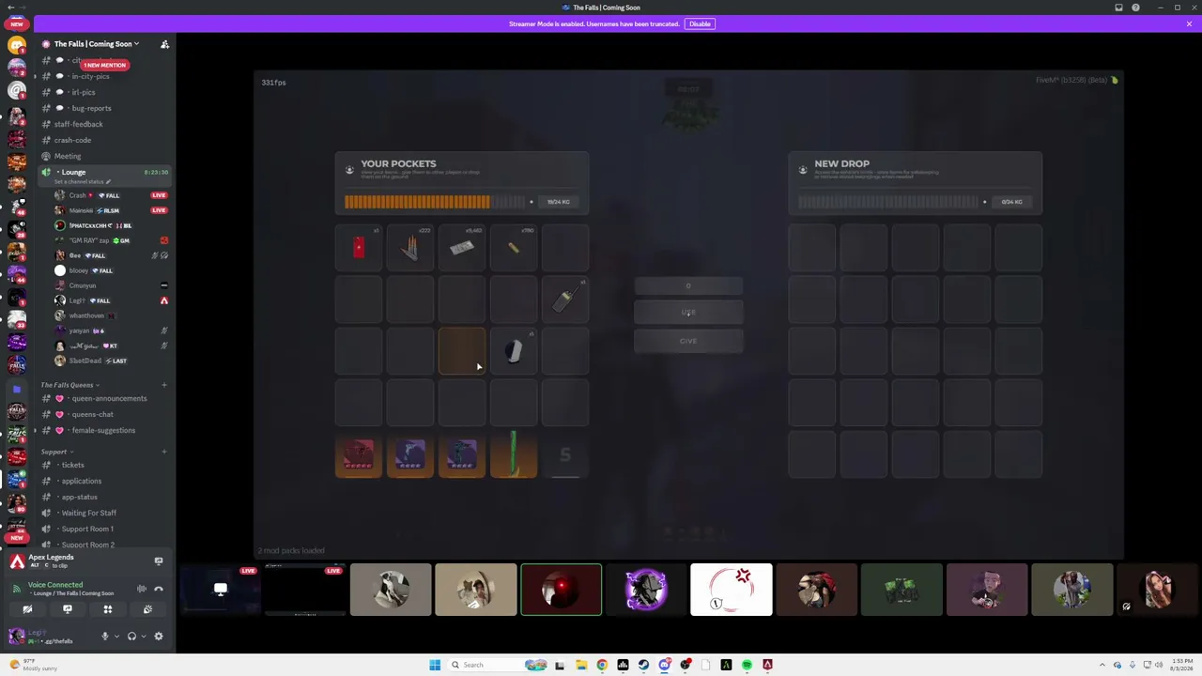1202x676 pixels.
Task: Open Steam from the taskbar
Action: click(643, 665)
